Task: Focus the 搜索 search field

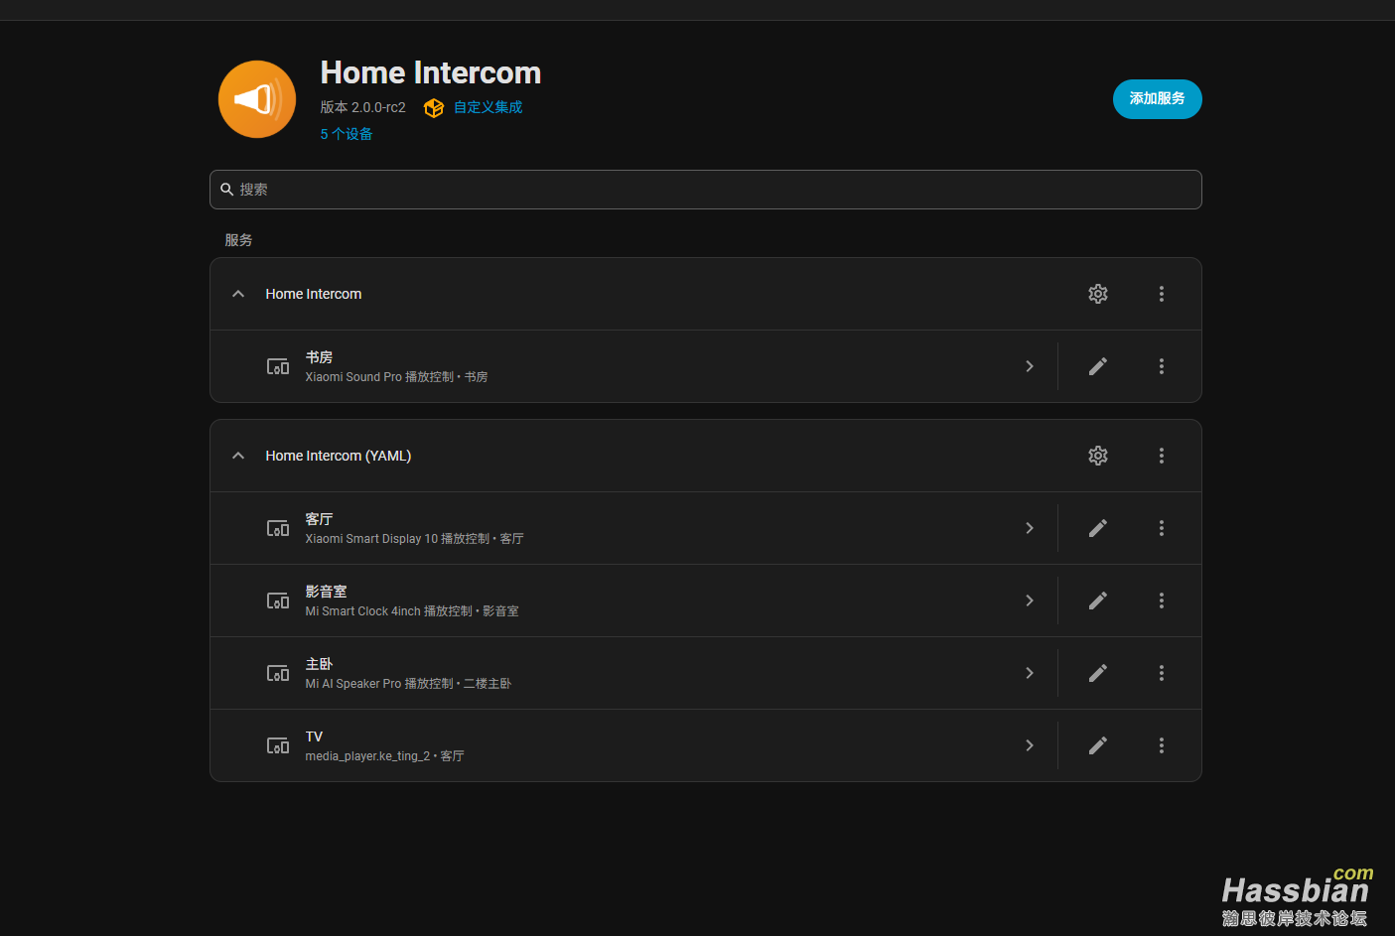Action: click(x=705, y=190)
